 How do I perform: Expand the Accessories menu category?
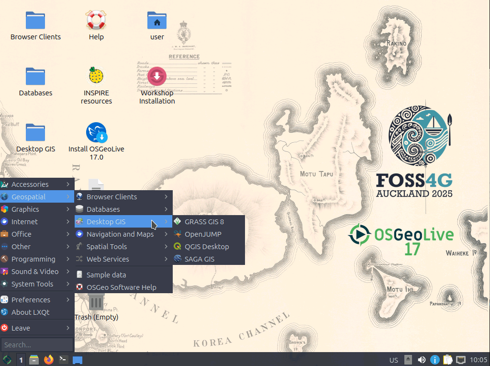37,184
